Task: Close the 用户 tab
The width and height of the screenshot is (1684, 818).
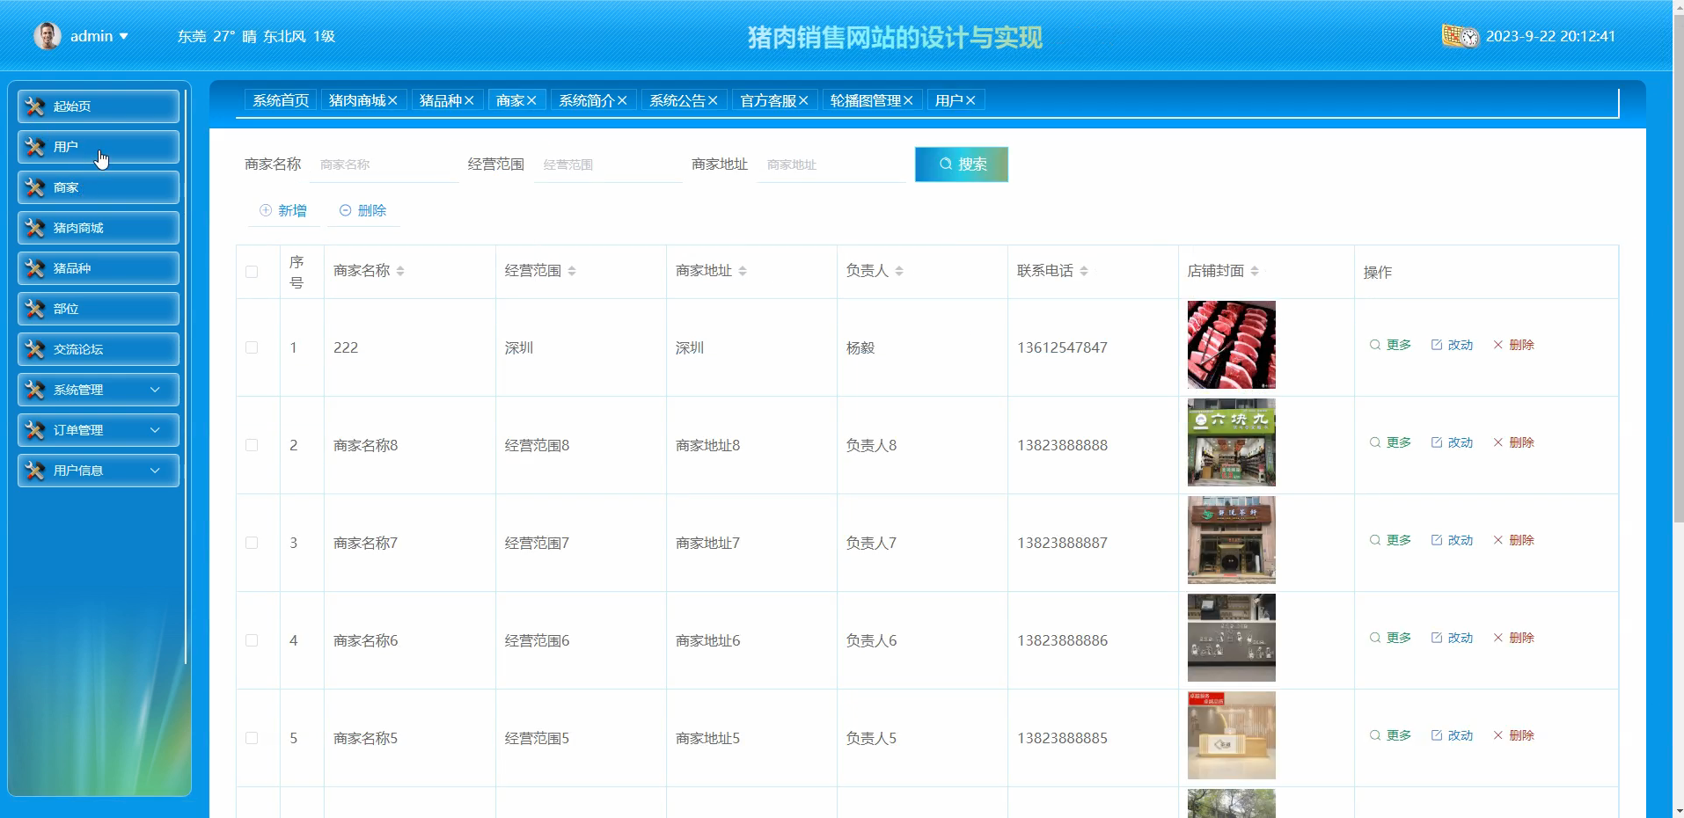Action: [970, 100]
